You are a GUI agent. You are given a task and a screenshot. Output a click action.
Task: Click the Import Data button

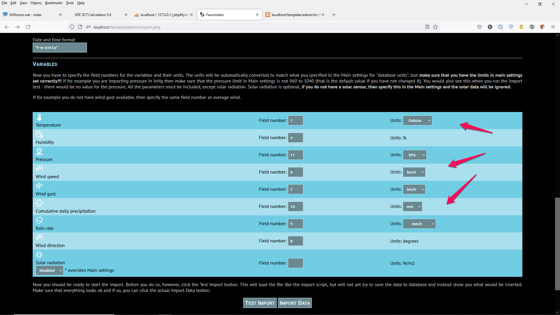coord(295,303)
